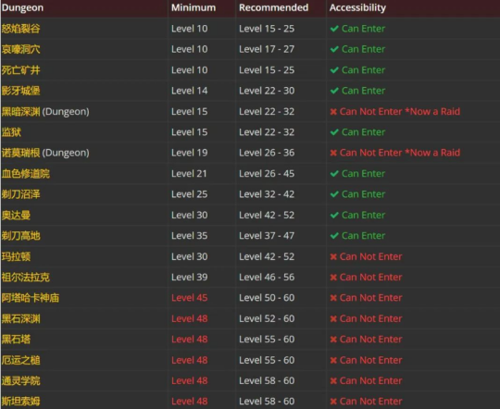Open the 阿塔哈卡神庙 dungeon link
The width and height of the screenshot is (500, 409).
(31, 298)
